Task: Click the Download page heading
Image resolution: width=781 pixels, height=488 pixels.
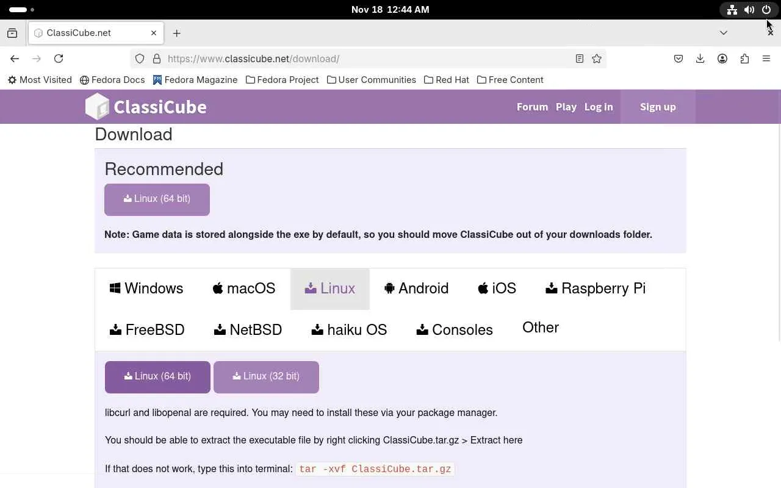Action: point(134,134)
